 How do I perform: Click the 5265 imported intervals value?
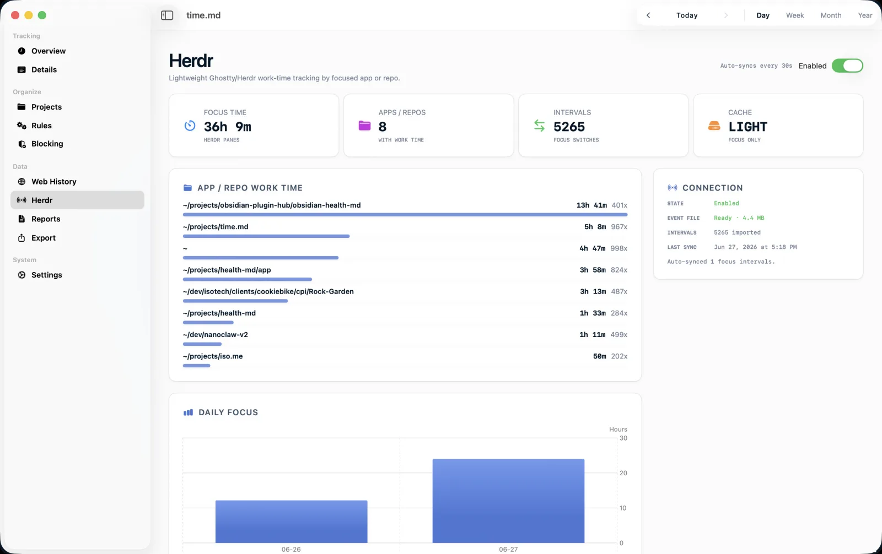[737, 232]
